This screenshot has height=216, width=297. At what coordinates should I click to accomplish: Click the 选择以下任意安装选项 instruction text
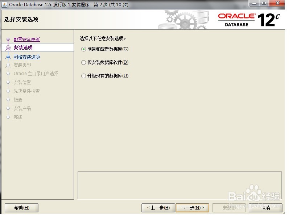[x=103, y=39]
